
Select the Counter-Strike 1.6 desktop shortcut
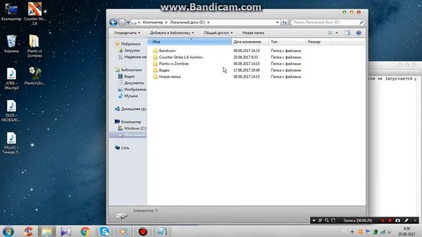[x=35, y=13]
